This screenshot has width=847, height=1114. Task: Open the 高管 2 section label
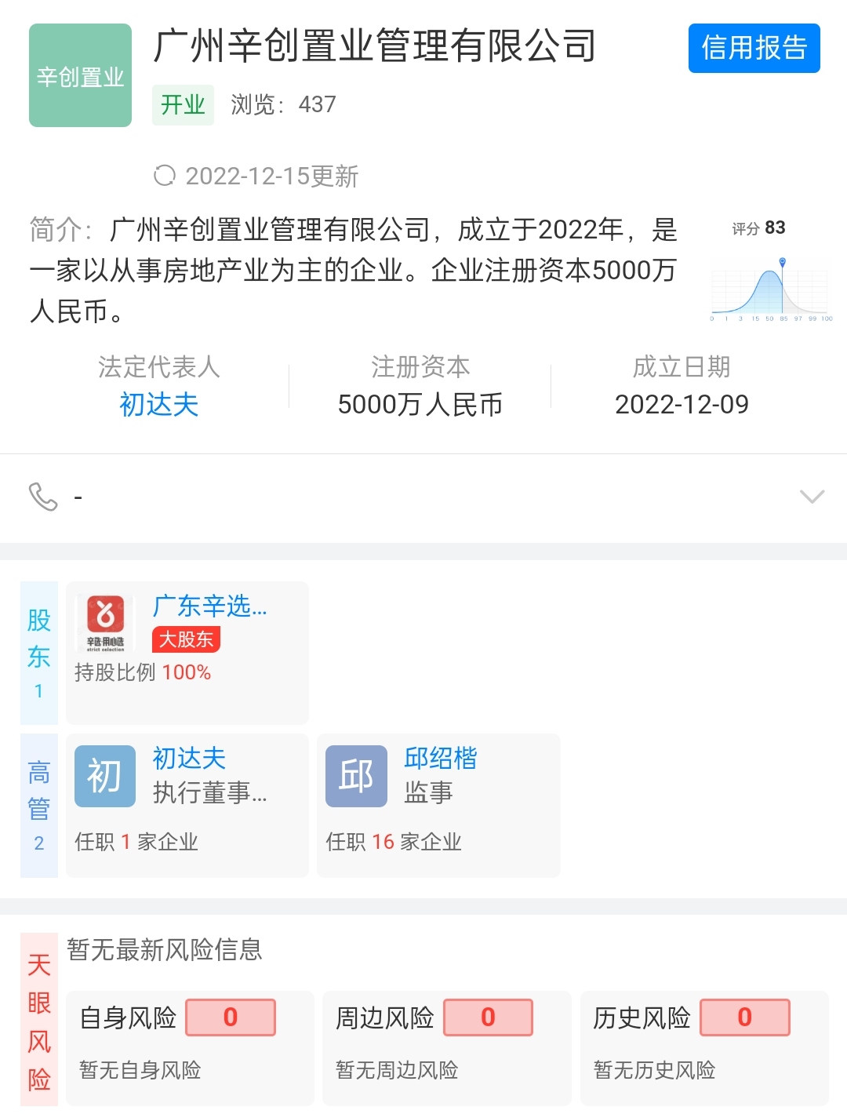click(39, 806)
